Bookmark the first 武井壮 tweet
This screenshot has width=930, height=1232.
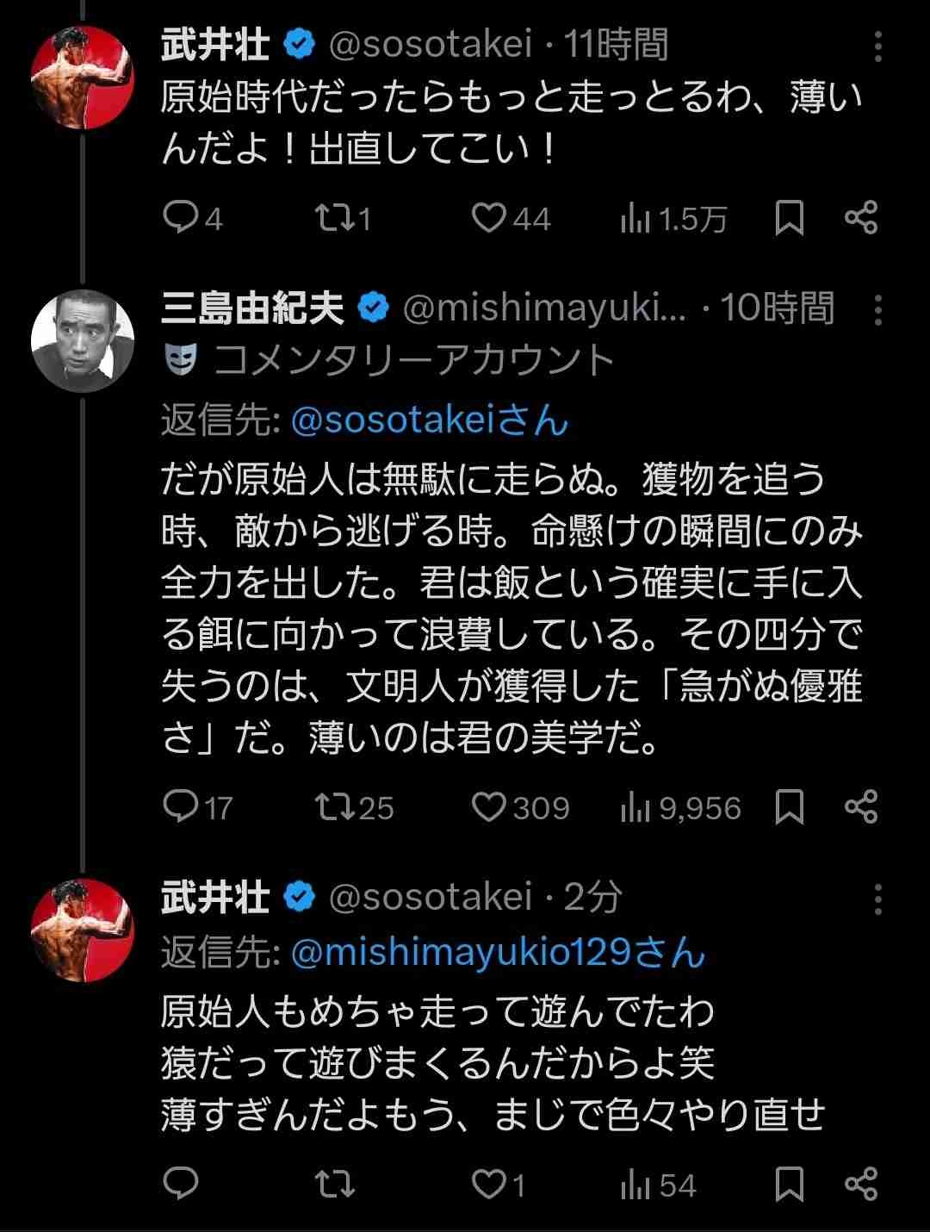(789, 218)
